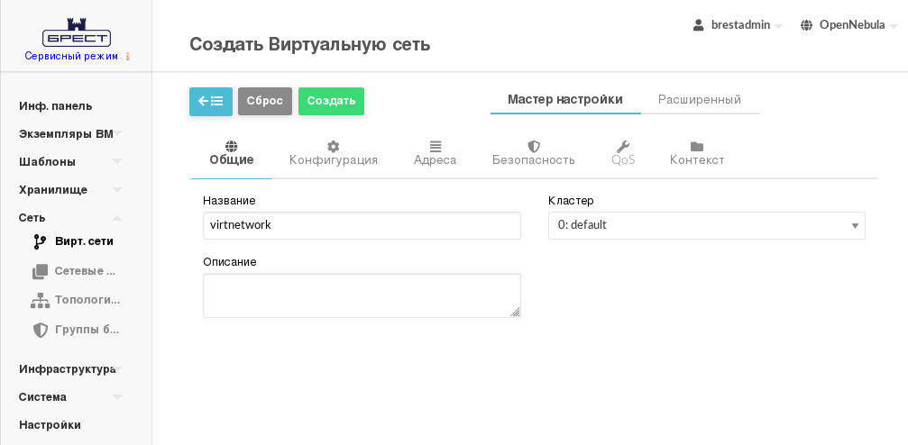Click the Название input field
This screenshot has height=445, width=908.
click(x=361, y=225)
